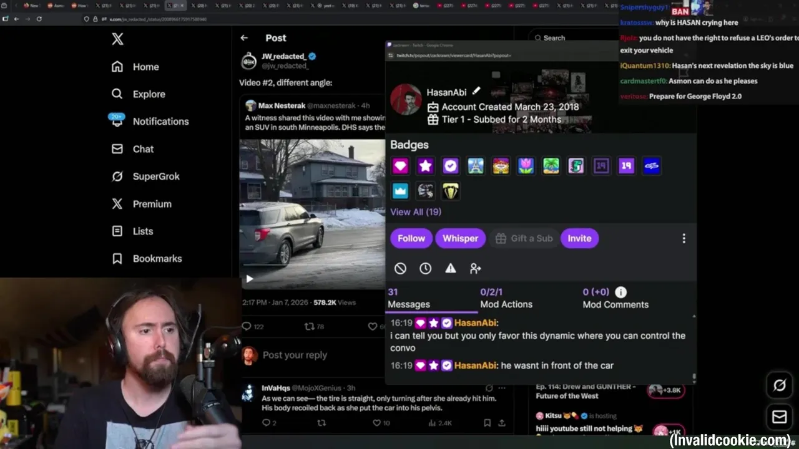Open Bookmarks in X sidebar
Screen dimensions: 799x449
pos(147,258)
